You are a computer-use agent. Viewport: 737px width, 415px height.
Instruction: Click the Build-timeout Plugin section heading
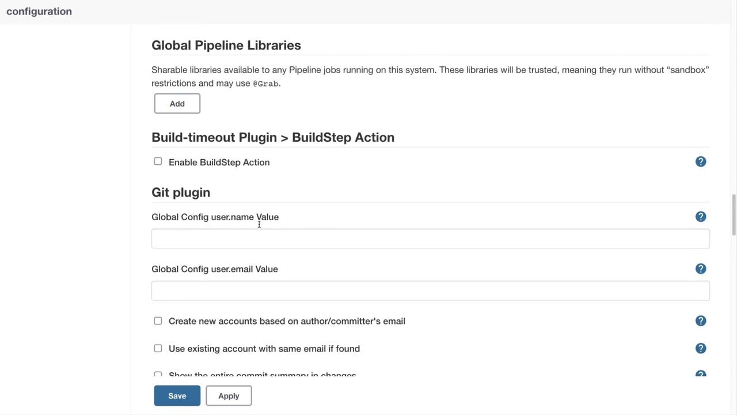tap(273, 137)
